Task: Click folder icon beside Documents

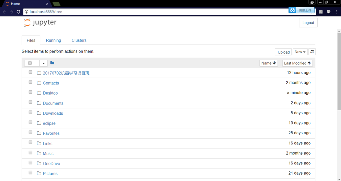Action: click(39, 103)
